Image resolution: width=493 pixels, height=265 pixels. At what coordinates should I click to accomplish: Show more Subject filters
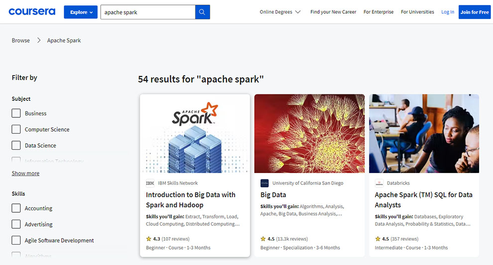tap(25, 174)
